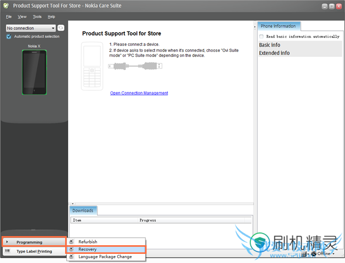345x263 pixels.
Task: Click the Refurbish menu item icon
Action: pos(72,242)
